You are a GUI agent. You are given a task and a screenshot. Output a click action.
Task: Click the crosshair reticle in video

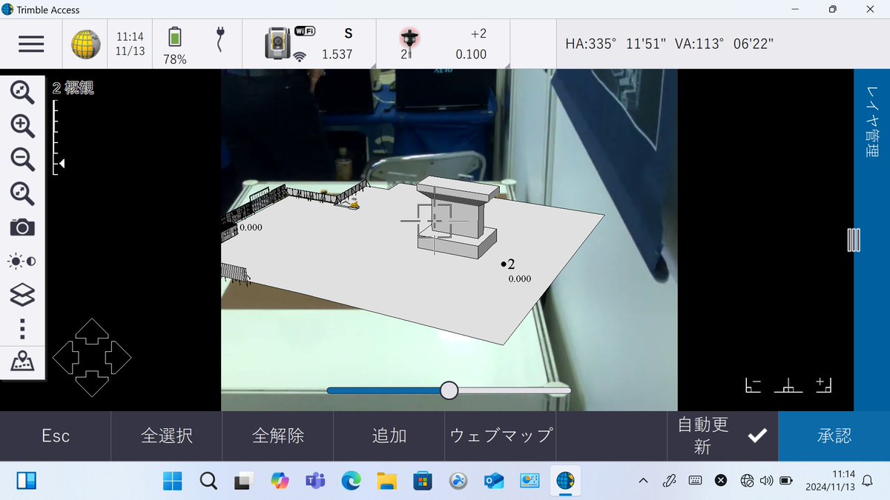pyautogui.click(x=434, y=221)
